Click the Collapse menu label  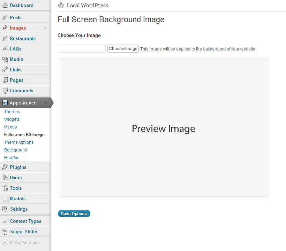[x=25, y=242]
